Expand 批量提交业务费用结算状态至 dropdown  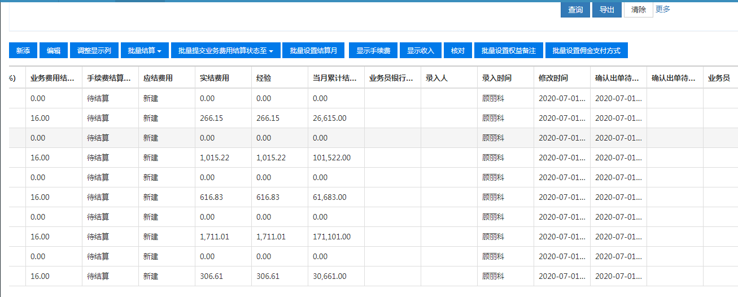226,50
